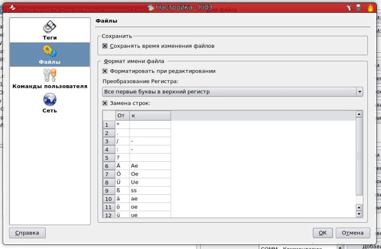Click the table scrollbar up arrow at top

coord(359,114)
